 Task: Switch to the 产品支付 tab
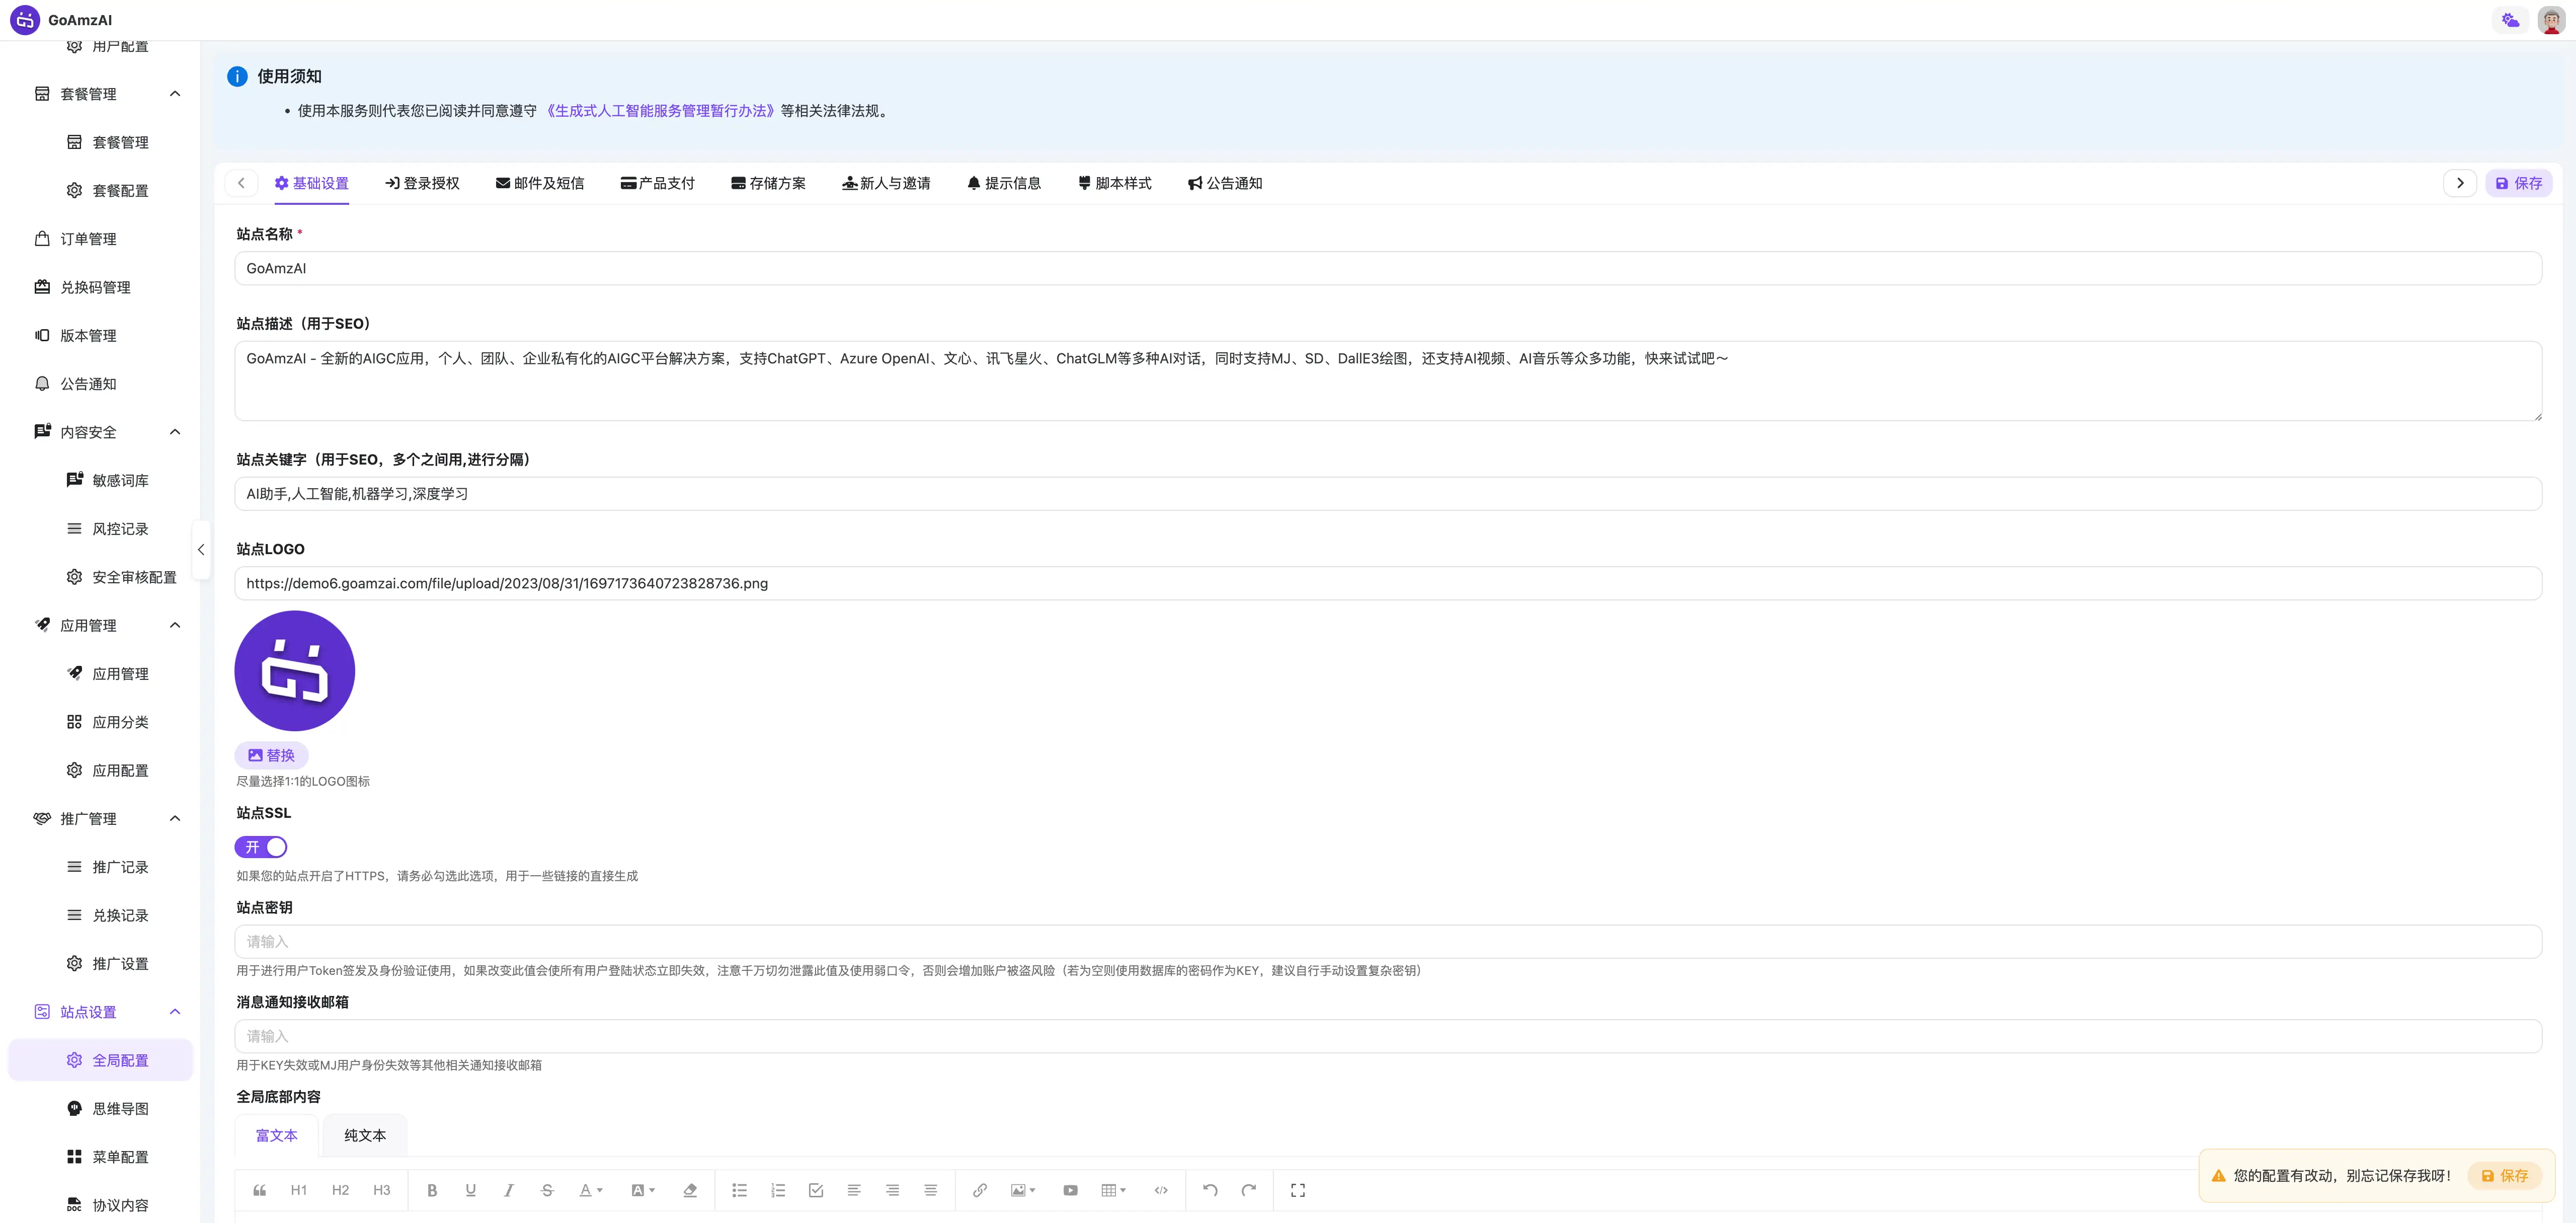[657, 183]
